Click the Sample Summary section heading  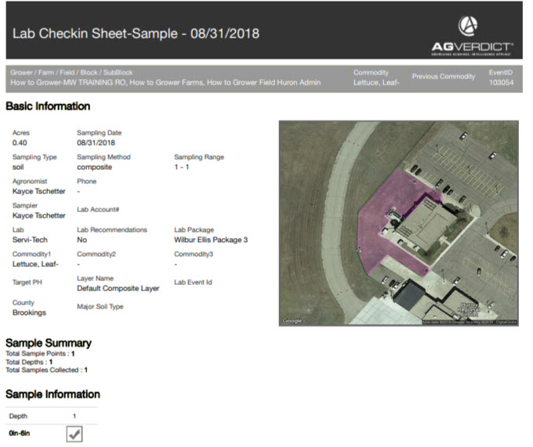click(49, 343)
